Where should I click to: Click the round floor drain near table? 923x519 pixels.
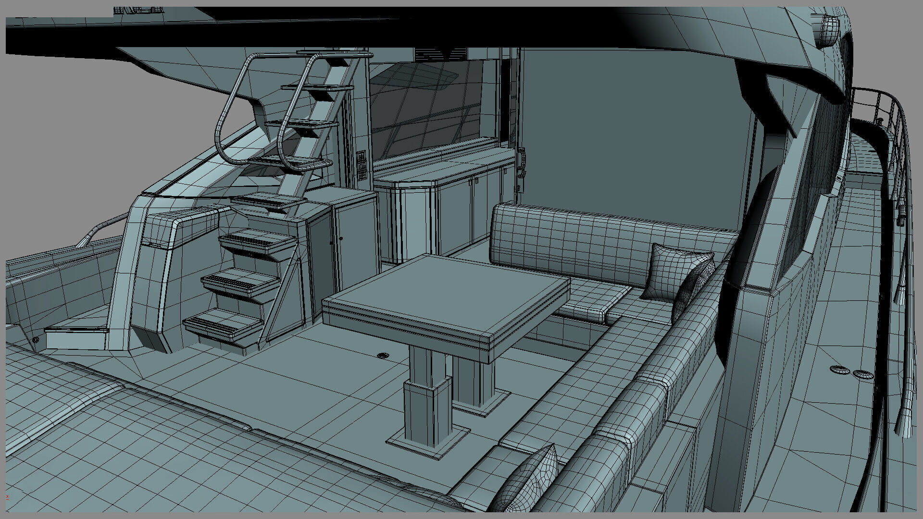(x=383, y=356)
